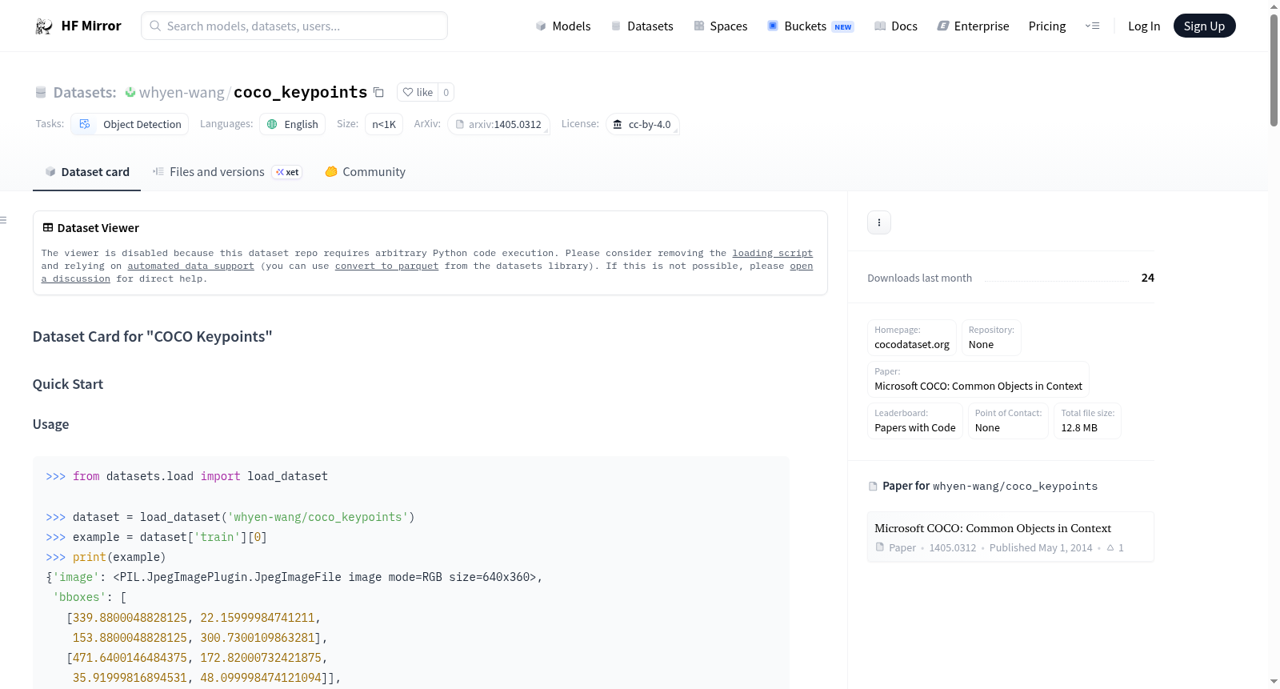
Task: Open the Microsoft COCO paper card
Action: point(1010,537)
